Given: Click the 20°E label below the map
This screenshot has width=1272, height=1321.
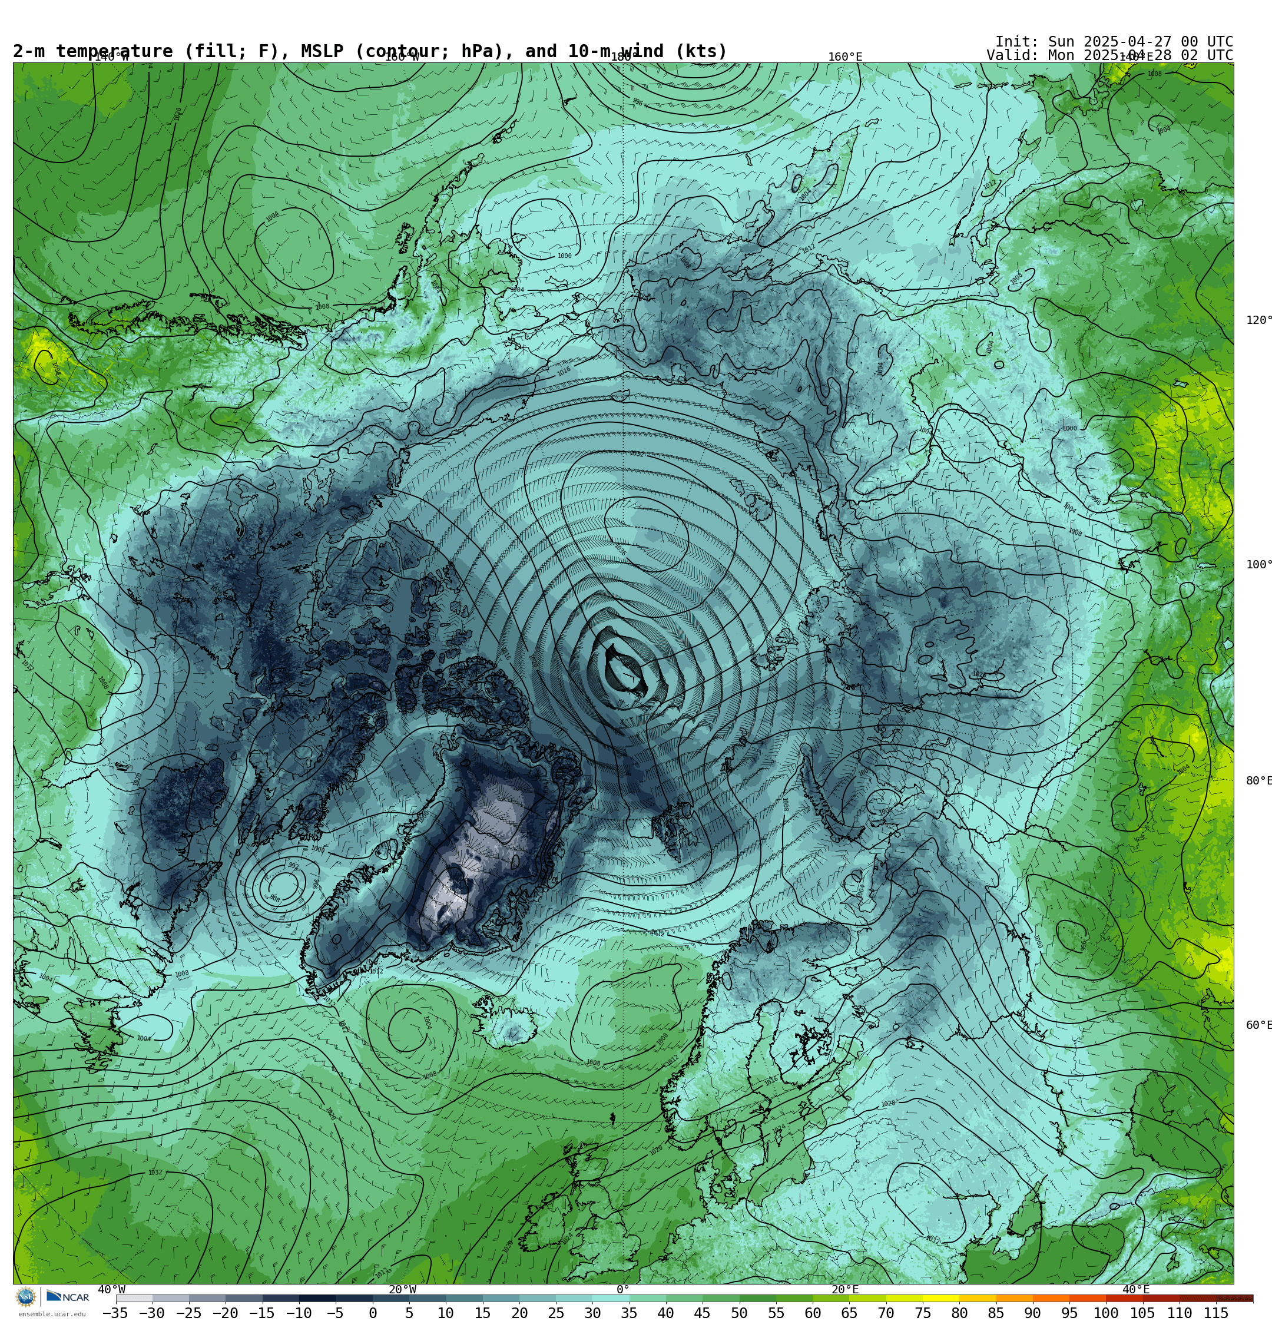Looking at the screenshot, I should pyautogui.click(x=845, y=1289).
